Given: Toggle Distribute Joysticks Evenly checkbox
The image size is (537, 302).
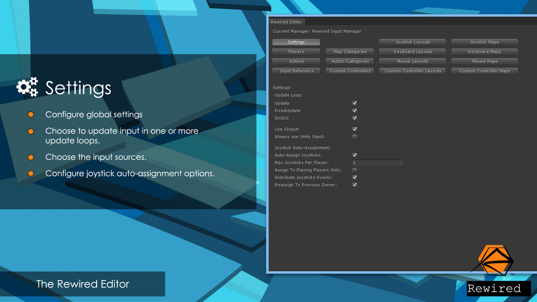Looking at the screenshot, I should click(x=354, y=177).
